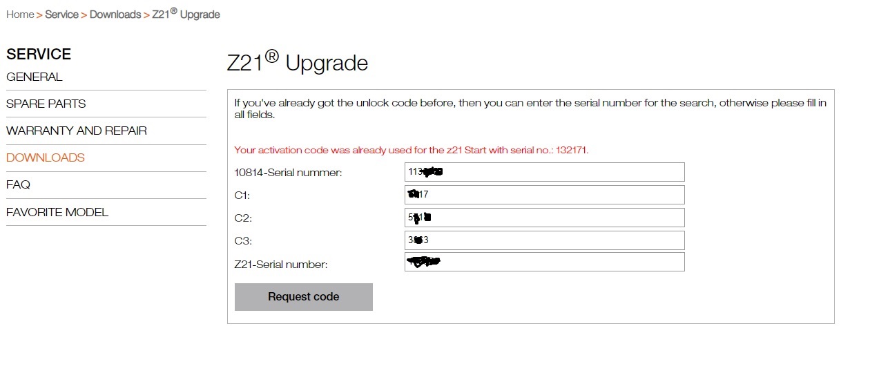Go to Downloads in the breadcrumb trail
The height and width of the screenshot is (373, 870).
115,15
